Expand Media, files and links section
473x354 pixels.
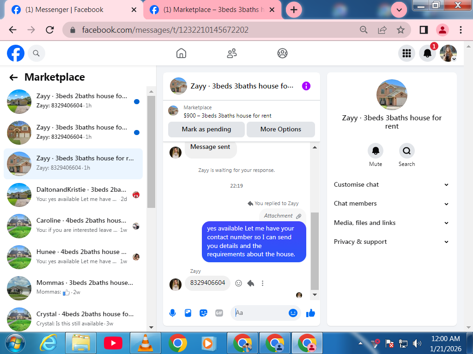tap(392, 223)
